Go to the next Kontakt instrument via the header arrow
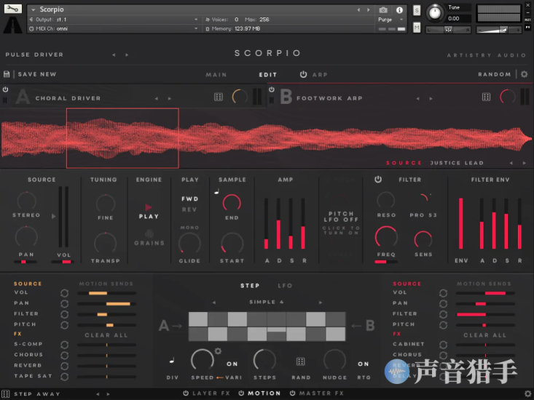 (369, 10)
